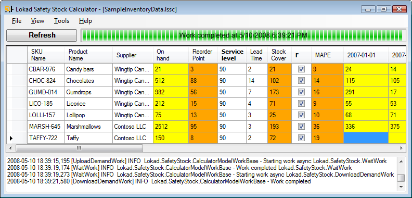Open the Help menu
Viewport: 412px width, 198px height.
[85, 21]
